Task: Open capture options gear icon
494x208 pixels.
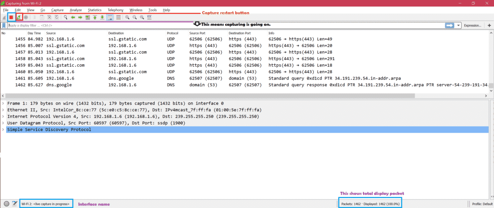Action: [x=26, y=17]
